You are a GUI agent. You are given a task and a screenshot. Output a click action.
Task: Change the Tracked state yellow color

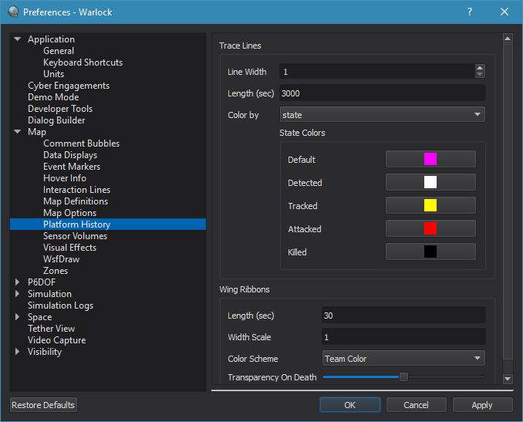[x=430, y=205]
